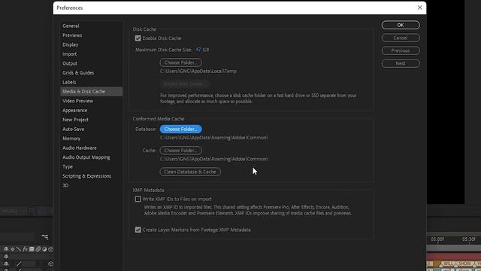Click the Shy column header icon in timeline
This screenshot has width=481, height=271.
(6, 249)
